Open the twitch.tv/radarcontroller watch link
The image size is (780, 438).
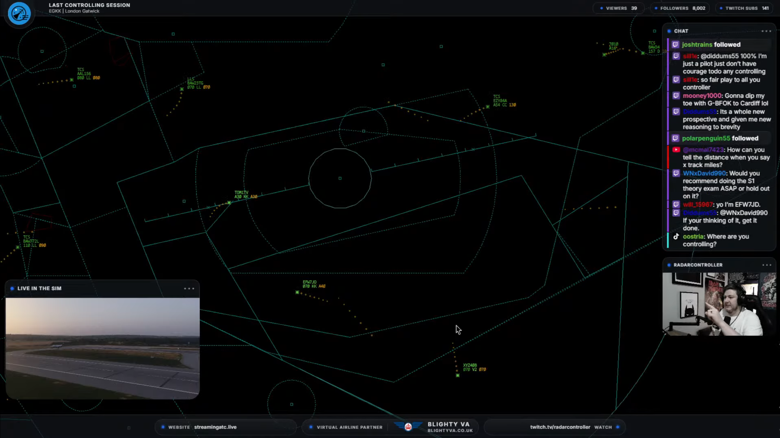[x=560, y=427]
